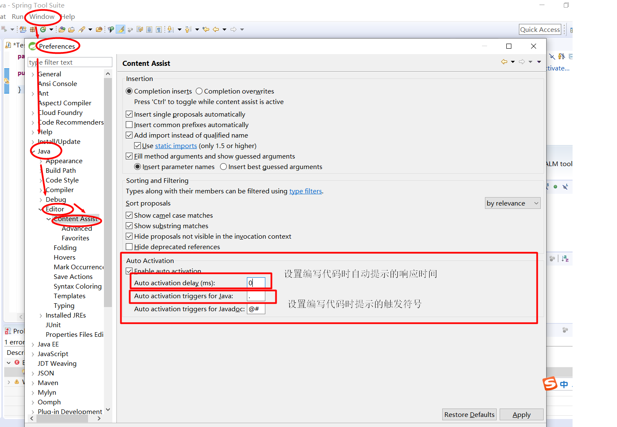This screenshot has width=617, height=427.
Task: Open the static imports link
Action: click(x=176, y=146)
